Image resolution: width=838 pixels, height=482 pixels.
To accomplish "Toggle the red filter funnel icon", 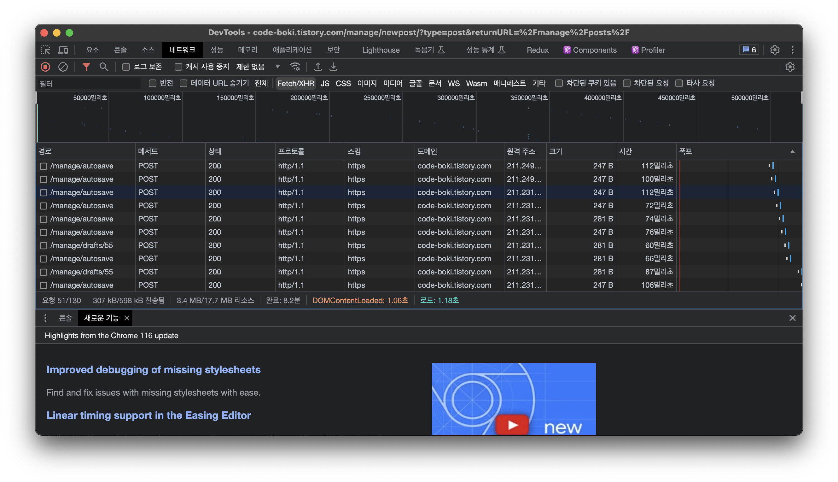I will [x=86, y=67].
